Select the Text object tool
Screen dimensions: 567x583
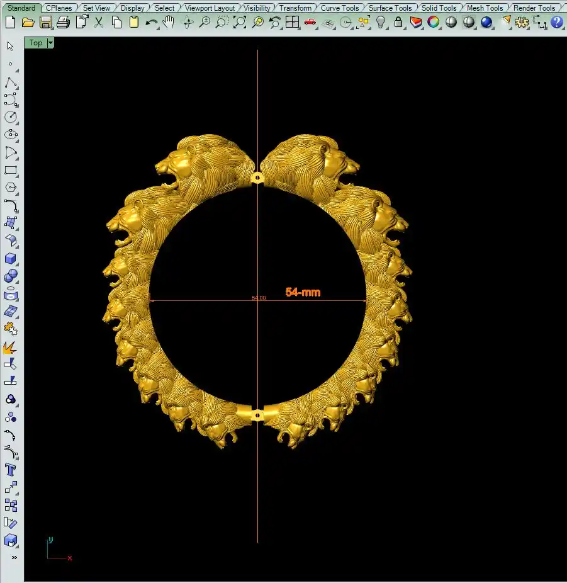pyautogui.click(x=11, y=470)
